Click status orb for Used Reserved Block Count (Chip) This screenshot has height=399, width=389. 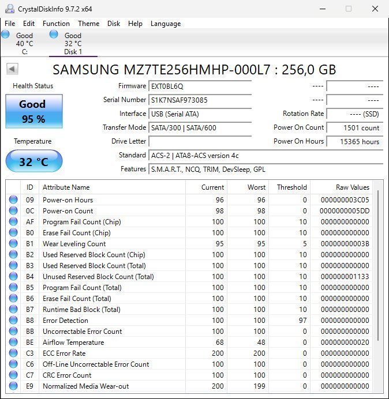tap(13, 254)
